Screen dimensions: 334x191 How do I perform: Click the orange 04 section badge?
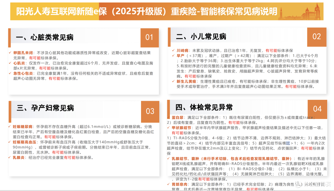tap(317, 109)
